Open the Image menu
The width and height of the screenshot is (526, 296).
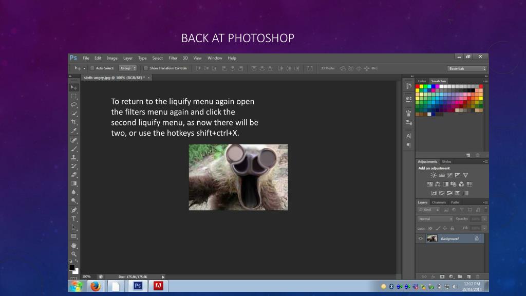[x=112, y=58]
